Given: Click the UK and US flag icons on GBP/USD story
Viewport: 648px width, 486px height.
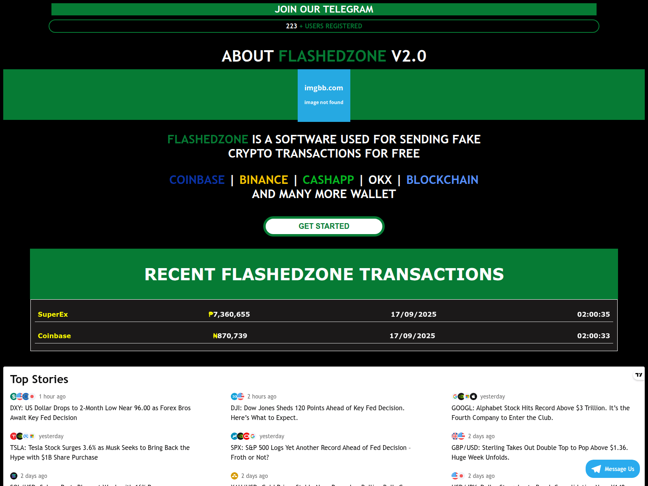Looking at the screenshot, I should [x=458, y=436].
